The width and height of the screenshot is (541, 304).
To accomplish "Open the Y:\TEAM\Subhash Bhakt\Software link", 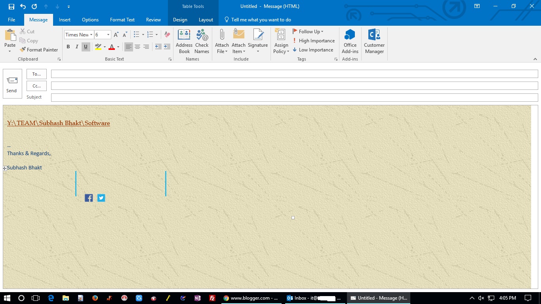I will point(59,123).
